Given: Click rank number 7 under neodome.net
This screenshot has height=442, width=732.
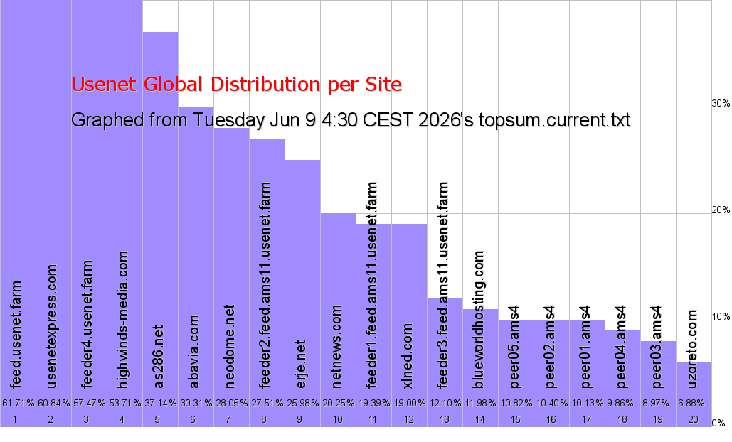Looking at the screenshot, I should [228, 420].
